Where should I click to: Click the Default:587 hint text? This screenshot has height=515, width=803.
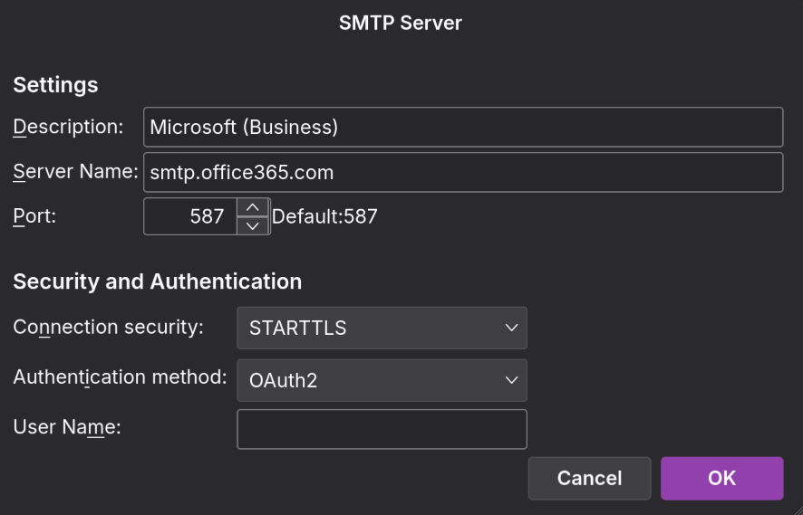tap(324, 217)
